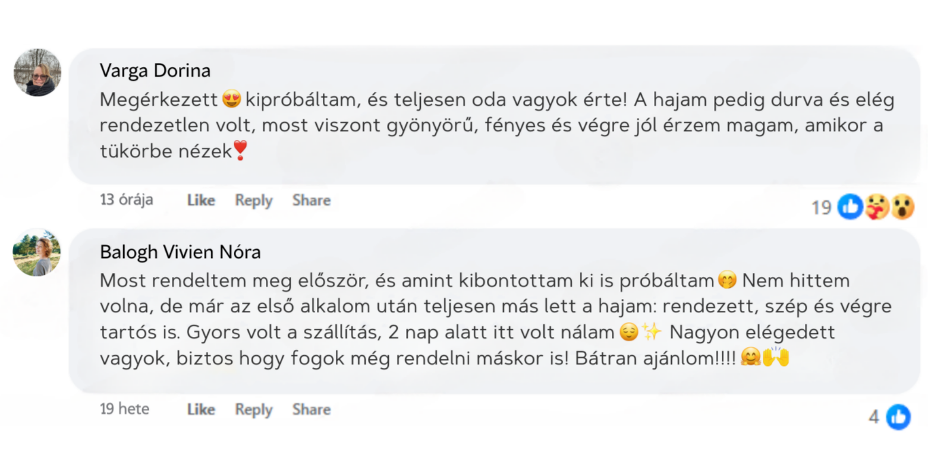Click Varga Dorina's profile picture

coord(37,72)
